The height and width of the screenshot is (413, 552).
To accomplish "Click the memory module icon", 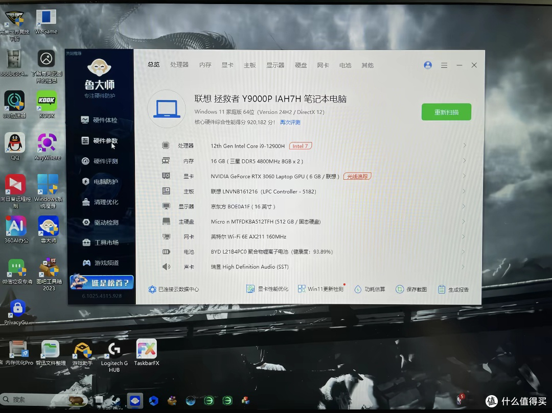I will (x=166, y=161).
